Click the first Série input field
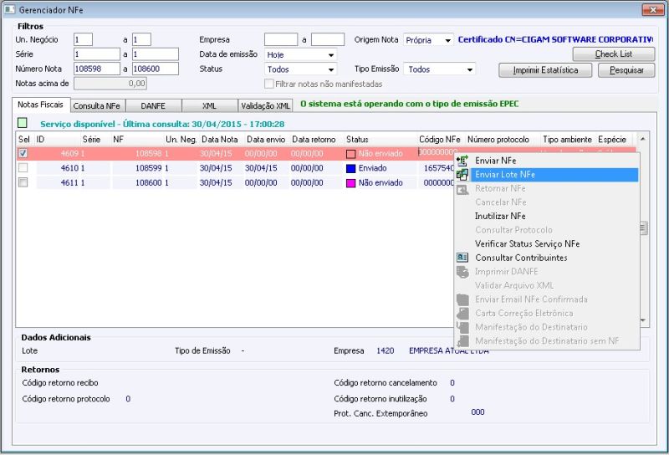The height and width of the screenshot is (455, 669). tap(97, 54)
